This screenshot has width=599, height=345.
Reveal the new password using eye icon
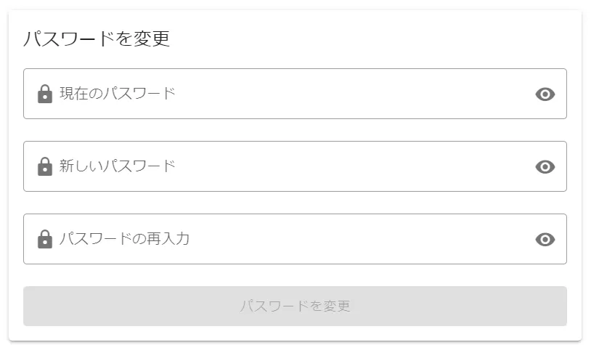pyautogui.click(x=545, y=166)
